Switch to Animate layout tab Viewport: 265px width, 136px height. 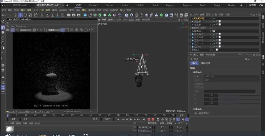(187, 5)
